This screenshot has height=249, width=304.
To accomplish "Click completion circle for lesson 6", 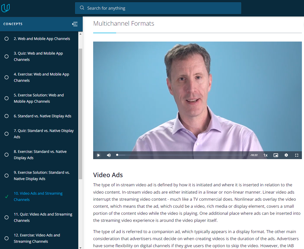I will (7, 116).
